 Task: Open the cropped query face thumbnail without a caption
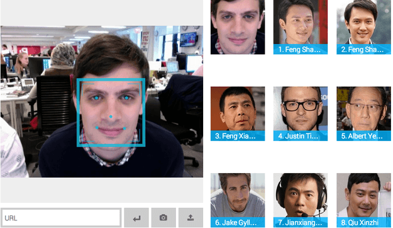(238, 27)
